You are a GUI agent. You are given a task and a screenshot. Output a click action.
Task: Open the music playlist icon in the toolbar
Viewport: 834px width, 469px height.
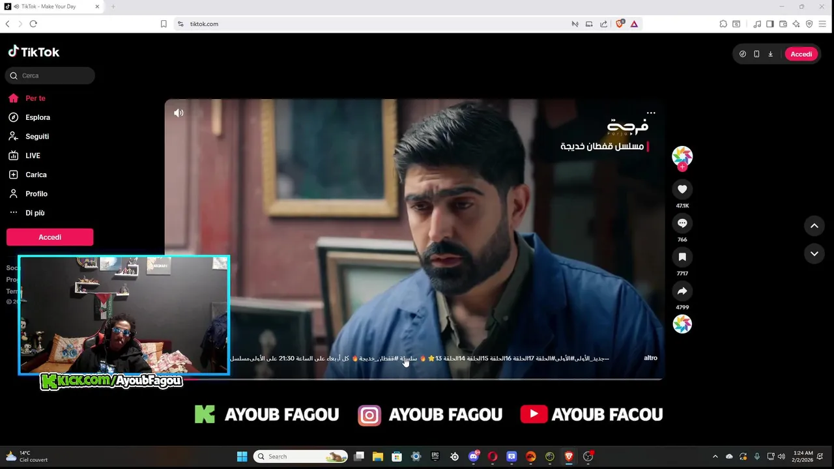pyautogui.click(x=756, y=23)
